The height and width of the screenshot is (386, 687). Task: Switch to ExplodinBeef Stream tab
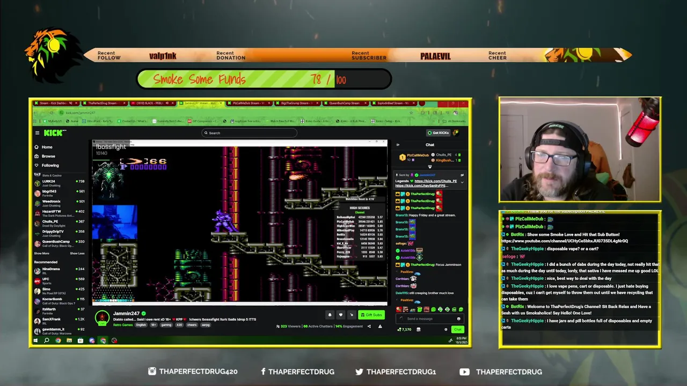(393, 103)
